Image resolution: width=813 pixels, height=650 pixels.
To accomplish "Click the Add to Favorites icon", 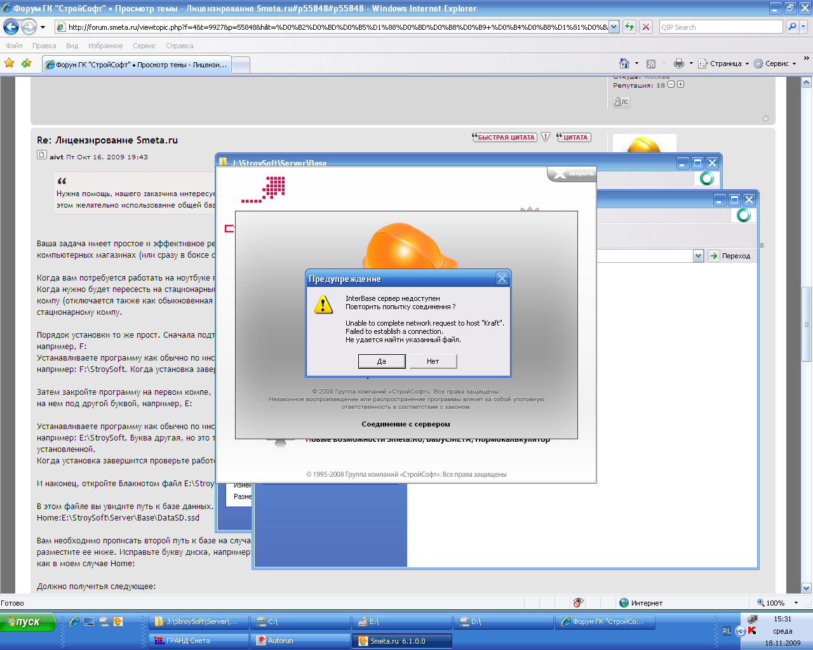I will pos(26,63).
